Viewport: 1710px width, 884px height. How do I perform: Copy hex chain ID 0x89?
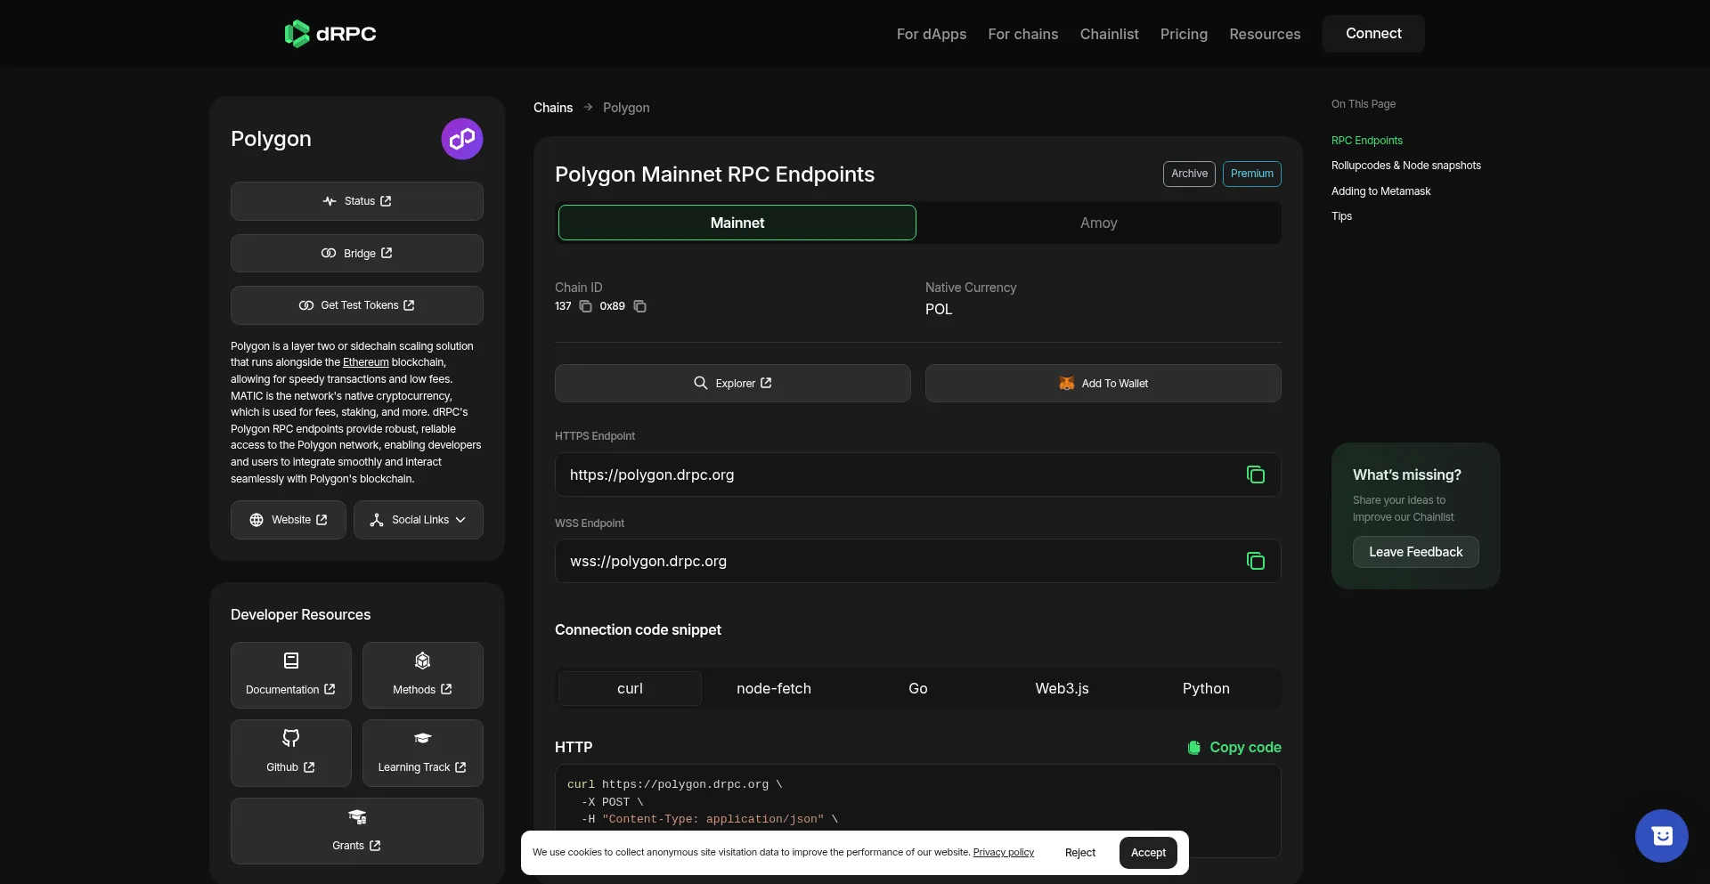(x=639, y=306)
